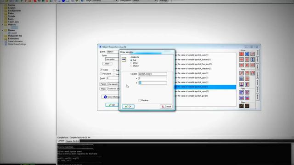This screenshot has width=294, height=165.
Task: Select the End Path action icon
Action: point(247,92)
